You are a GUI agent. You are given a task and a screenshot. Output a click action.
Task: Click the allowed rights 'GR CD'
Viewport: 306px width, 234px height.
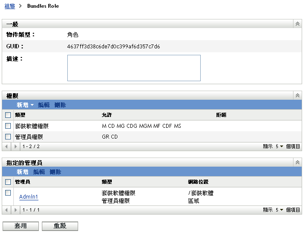(110, 137)
